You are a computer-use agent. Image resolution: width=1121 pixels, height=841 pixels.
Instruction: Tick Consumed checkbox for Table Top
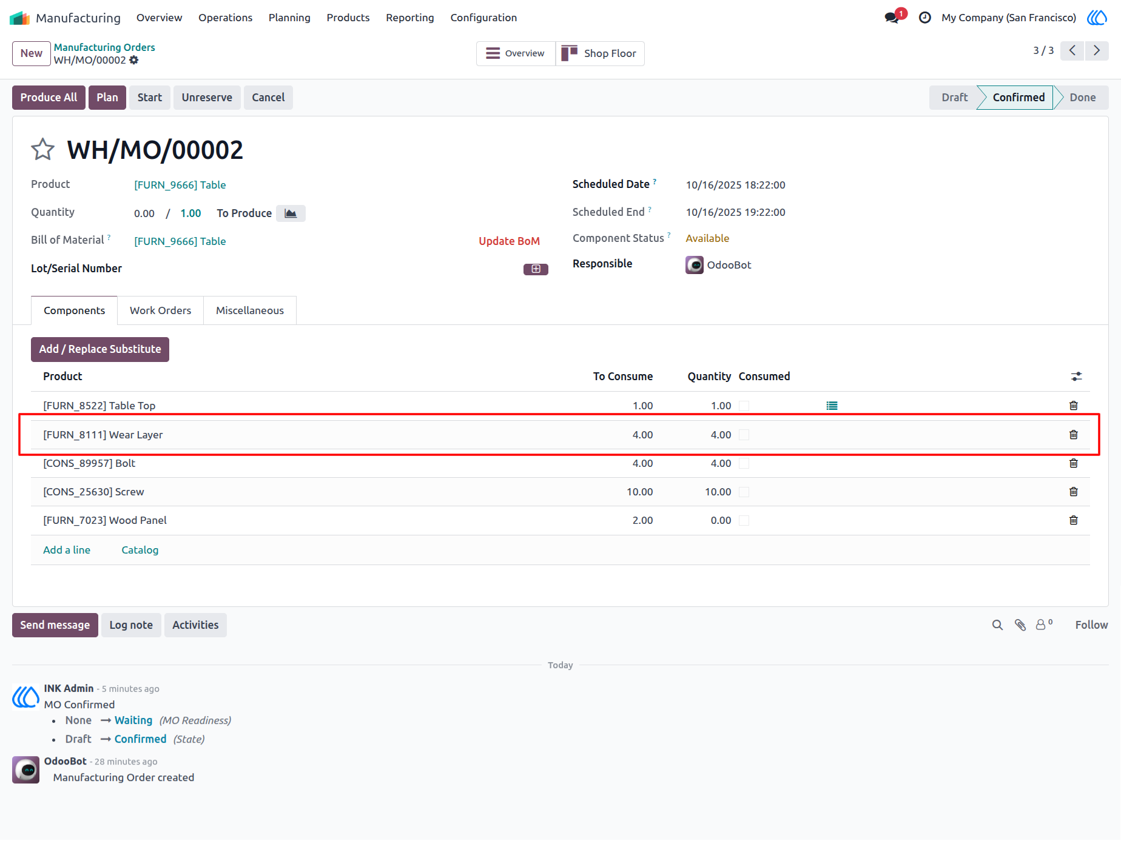744,406
